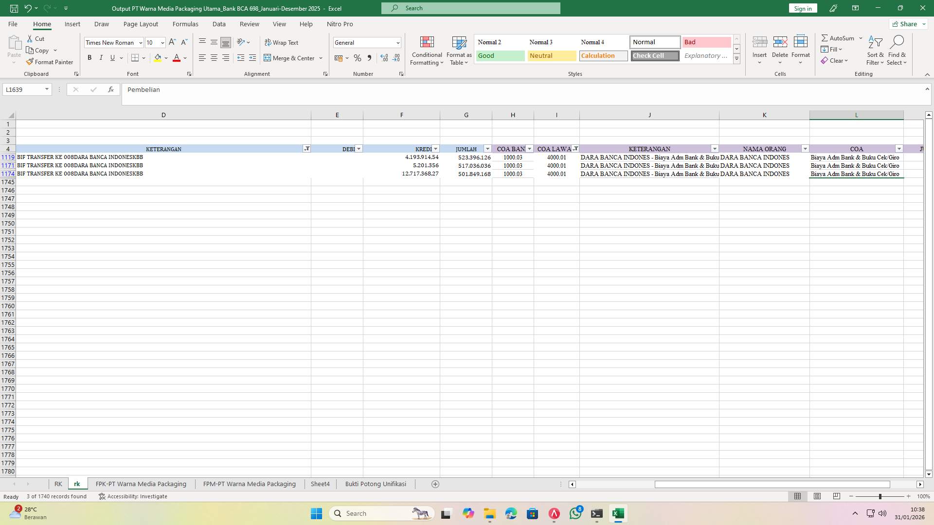The image size is (934, 525).
Task: Toggle Wrap Text on selected cells
Action: [282, 42]
